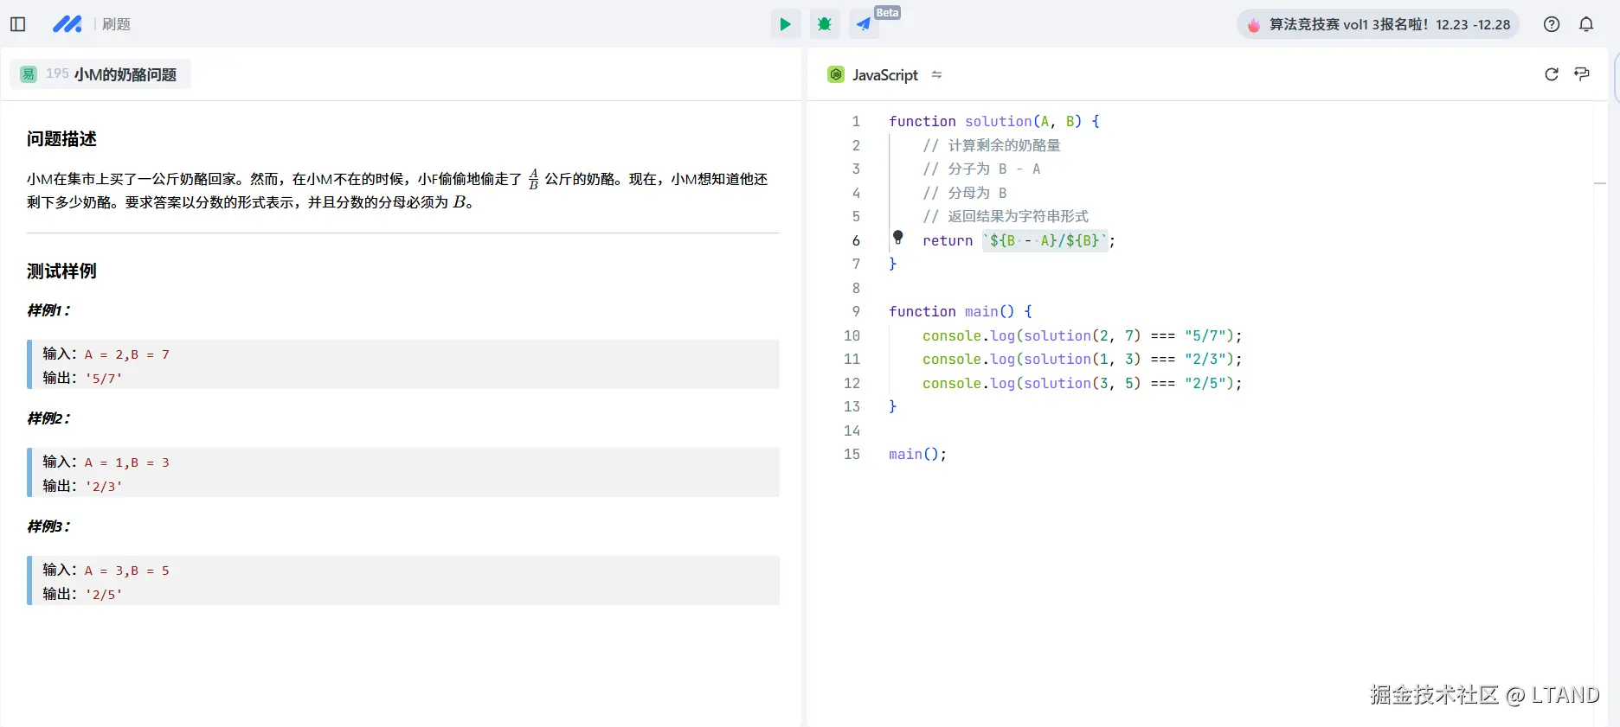Start debugging with the bug icon

pyautogui.click(x=825, y=24)
